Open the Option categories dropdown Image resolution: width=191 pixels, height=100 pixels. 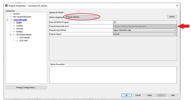tap(82, 17)
